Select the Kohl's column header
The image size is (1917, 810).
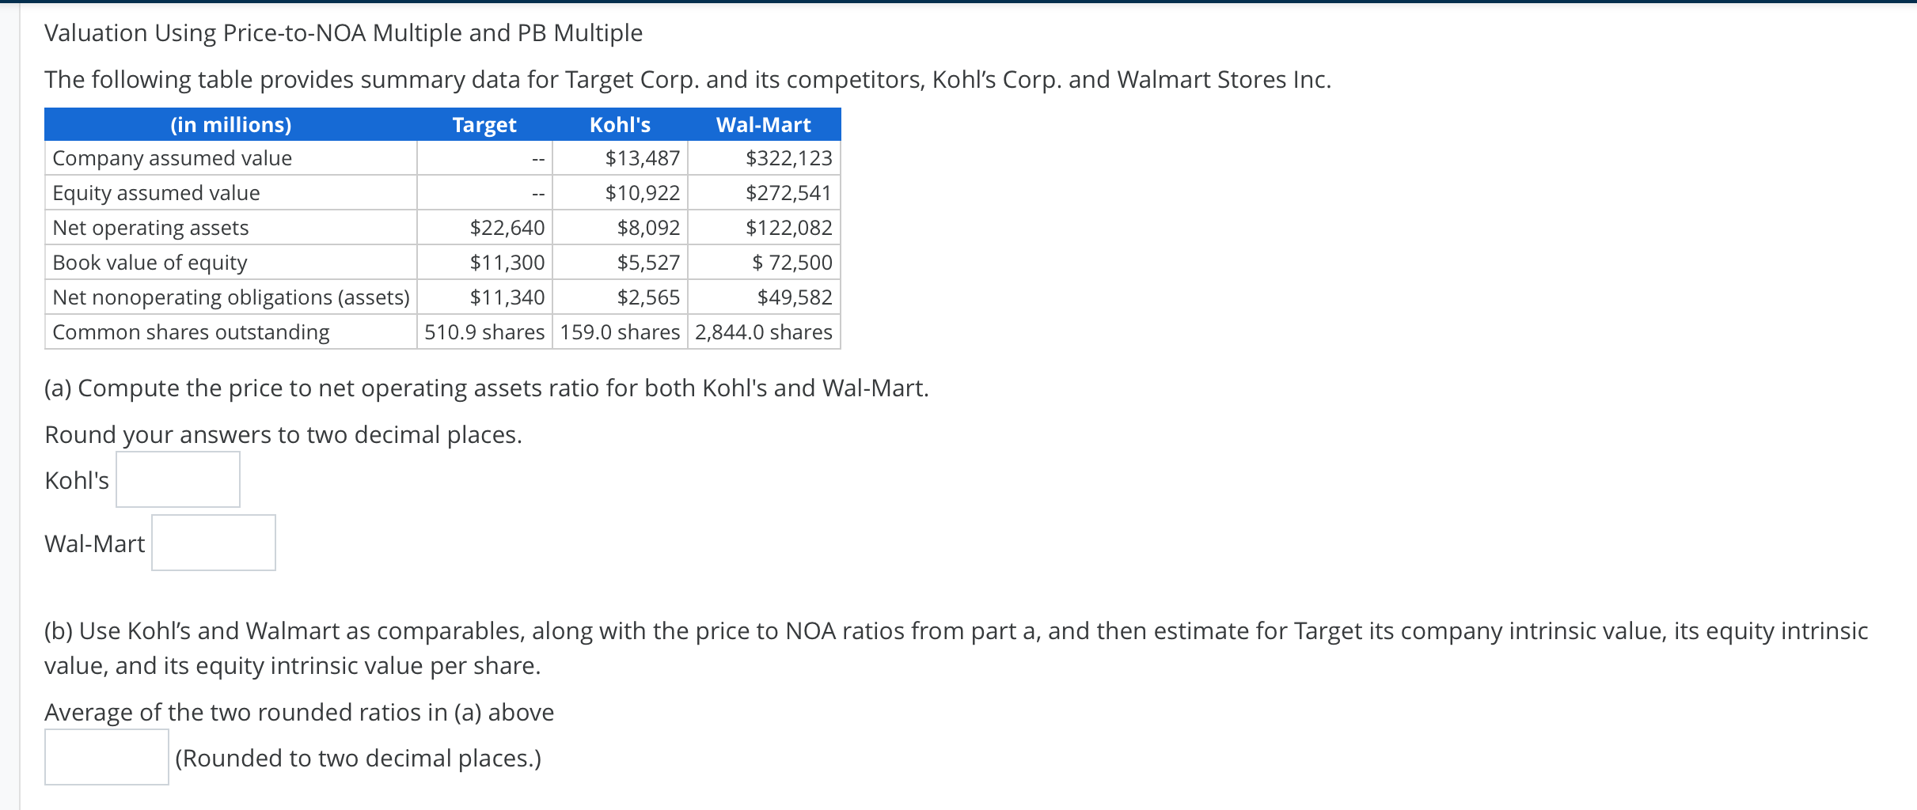click(621, 125)
